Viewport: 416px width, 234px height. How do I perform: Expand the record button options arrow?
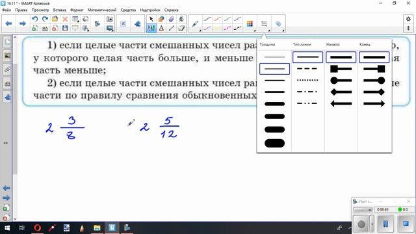pos(372,224)
